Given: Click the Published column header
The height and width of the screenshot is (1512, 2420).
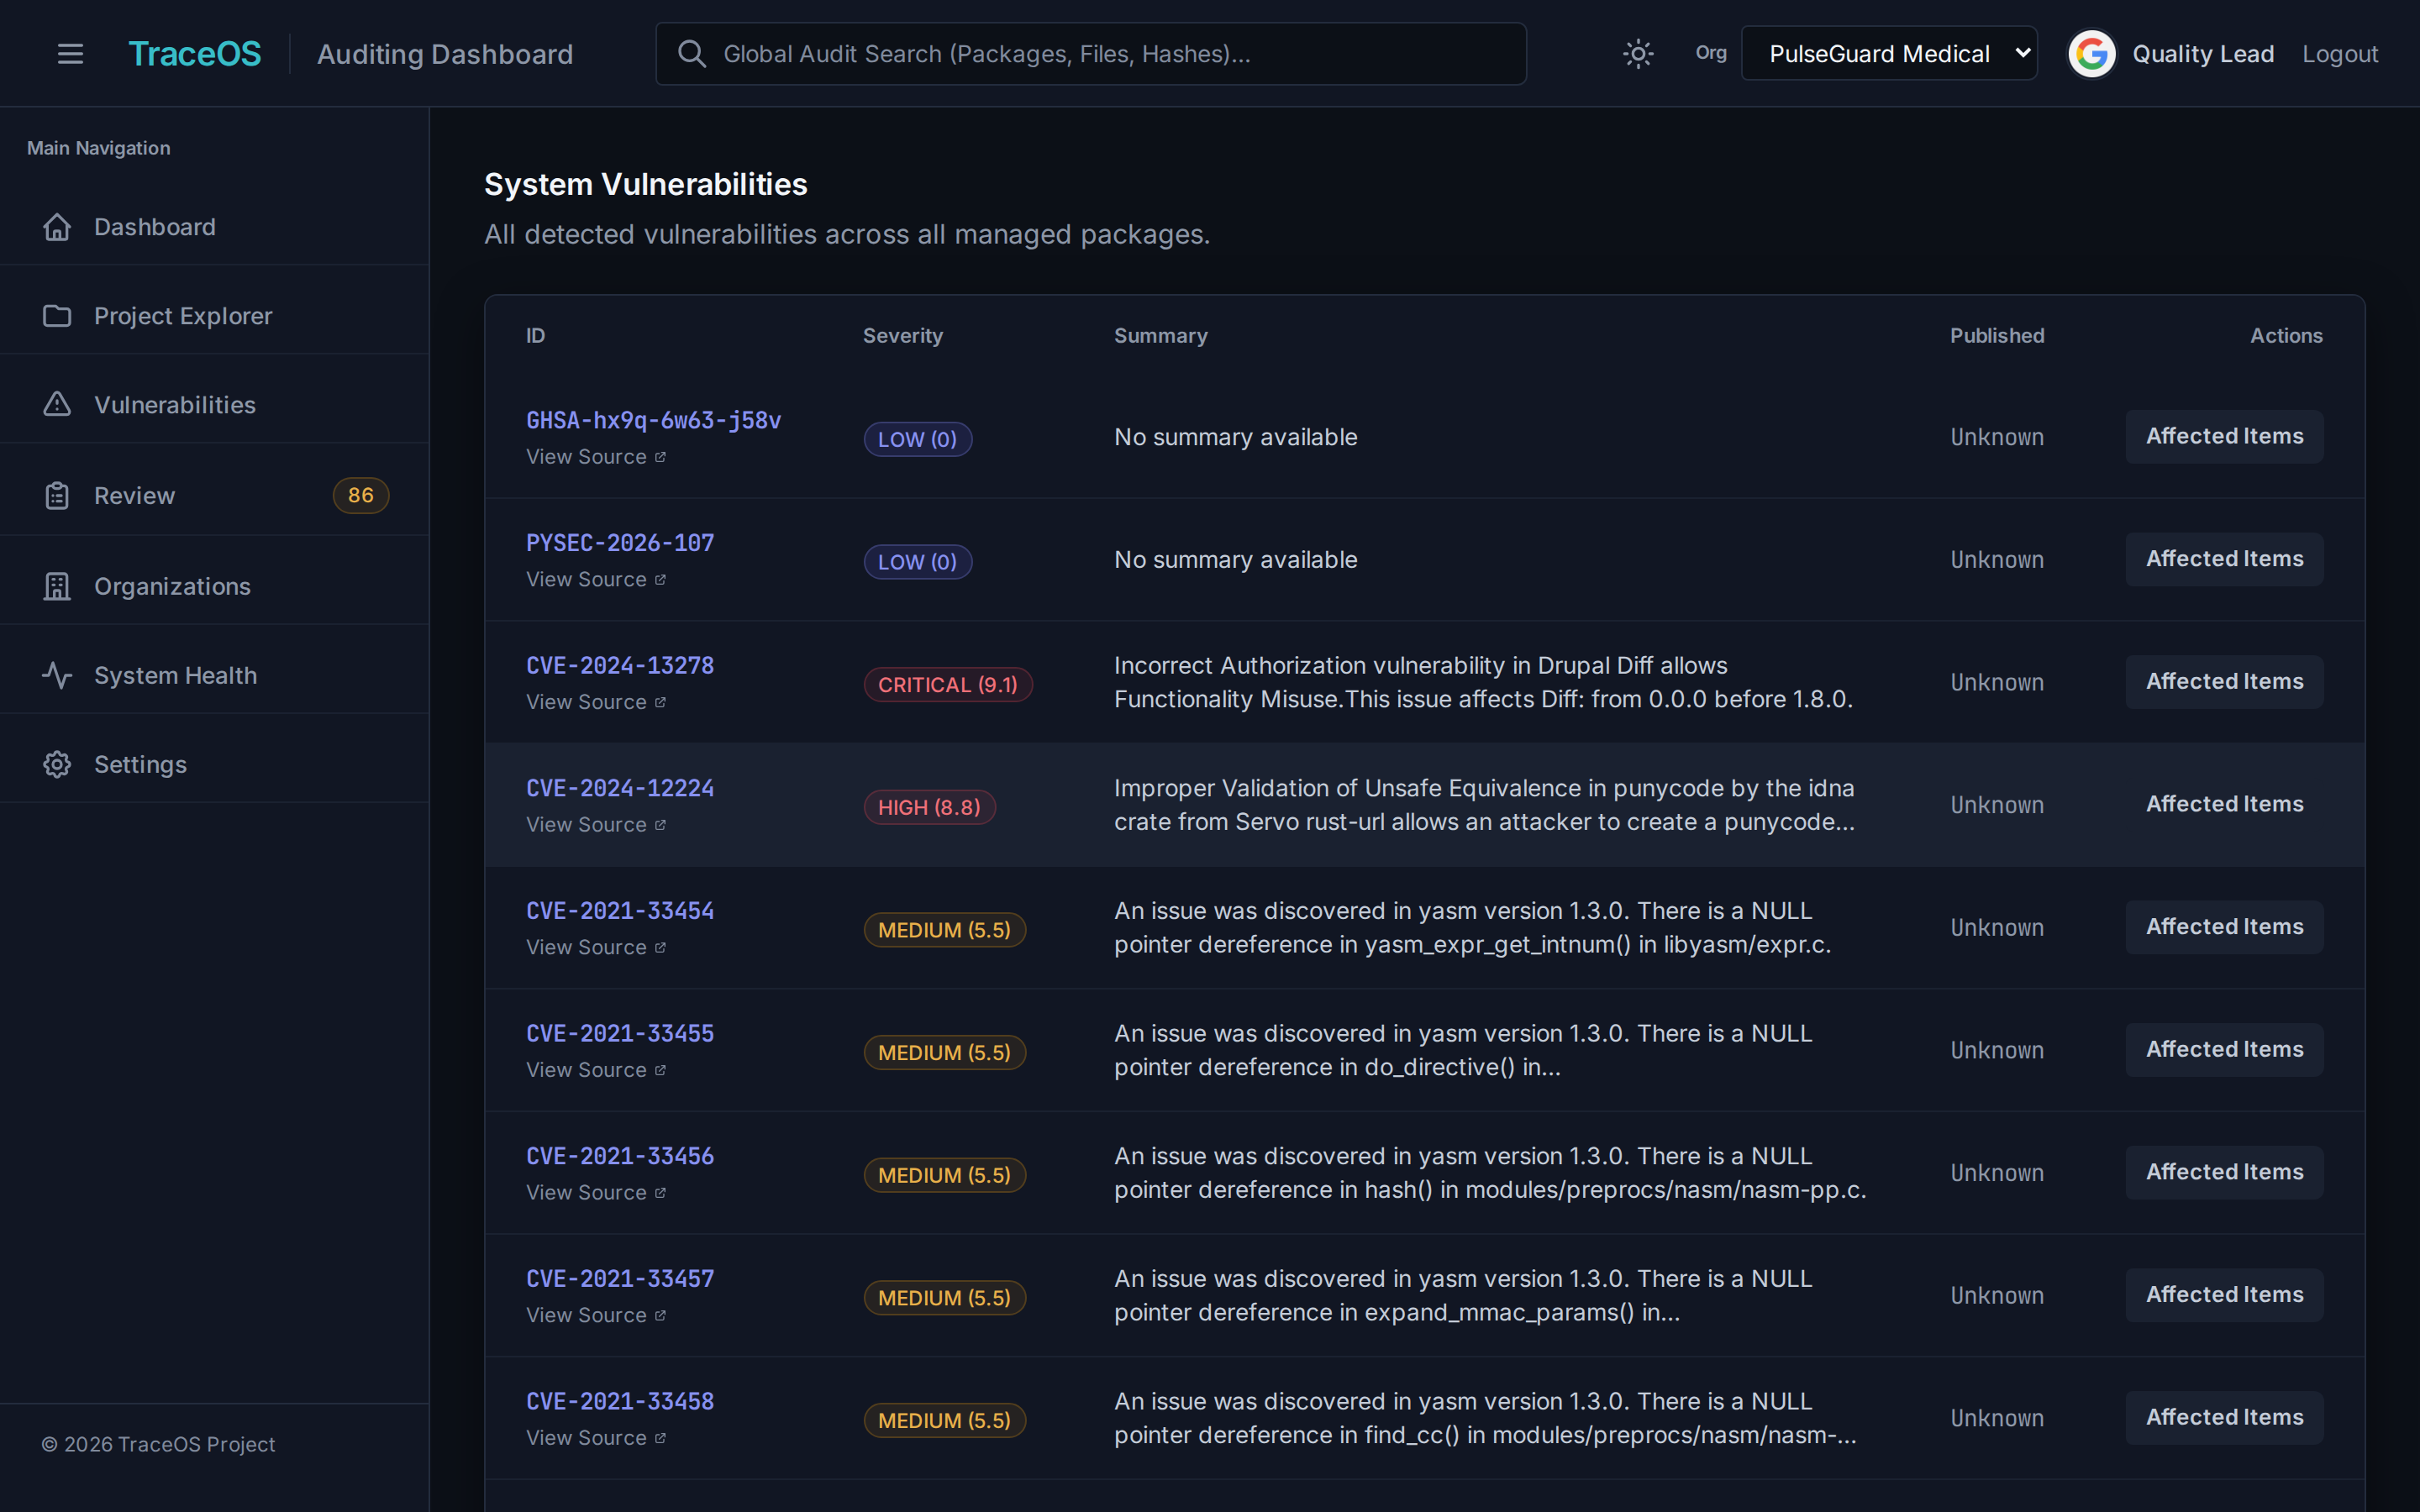Looking at the screenshot, I should (x=1997, y=336).
